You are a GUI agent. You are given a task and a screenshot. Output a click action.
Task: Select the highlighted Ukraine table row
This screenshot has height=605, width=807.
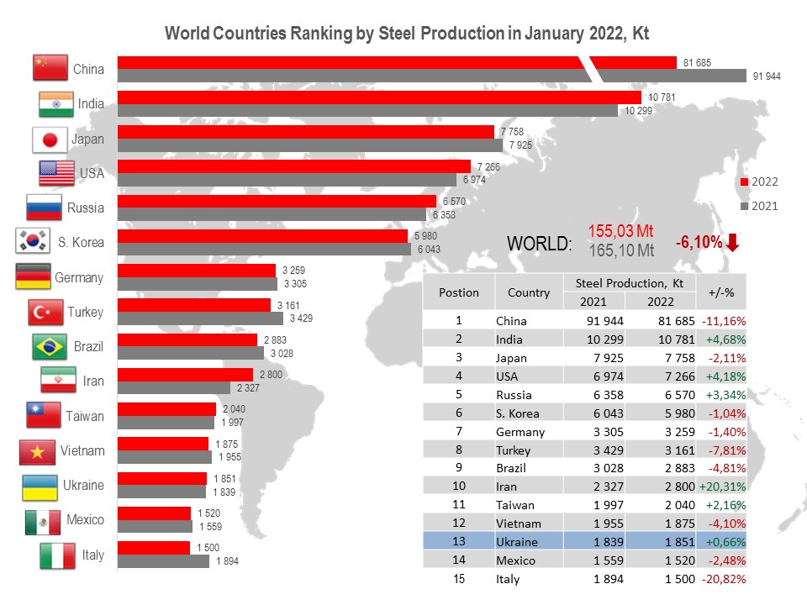[x=585, y=541]
